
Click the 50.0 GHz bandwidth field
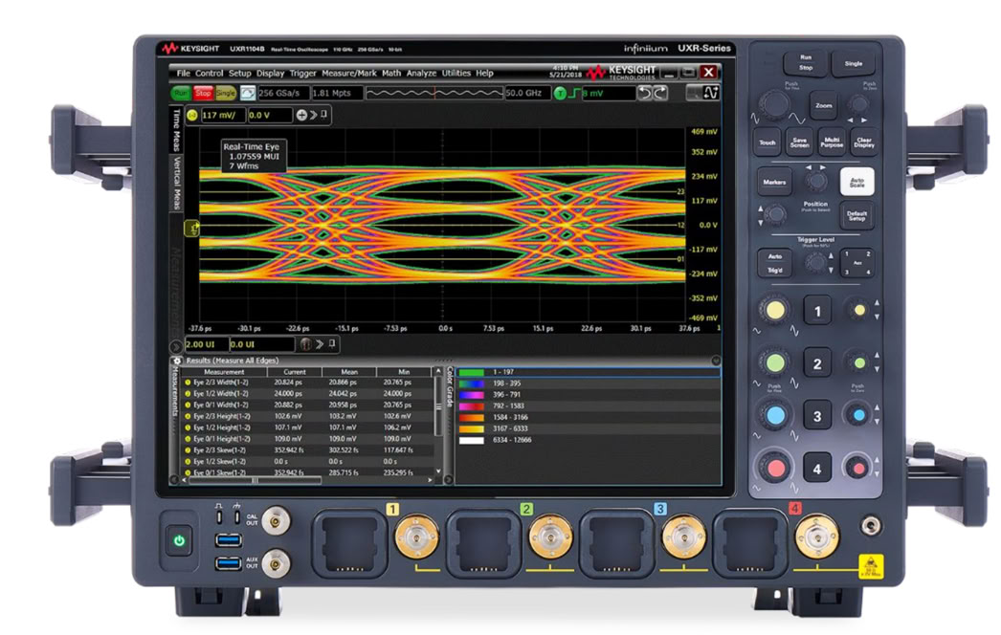(527, 93)
